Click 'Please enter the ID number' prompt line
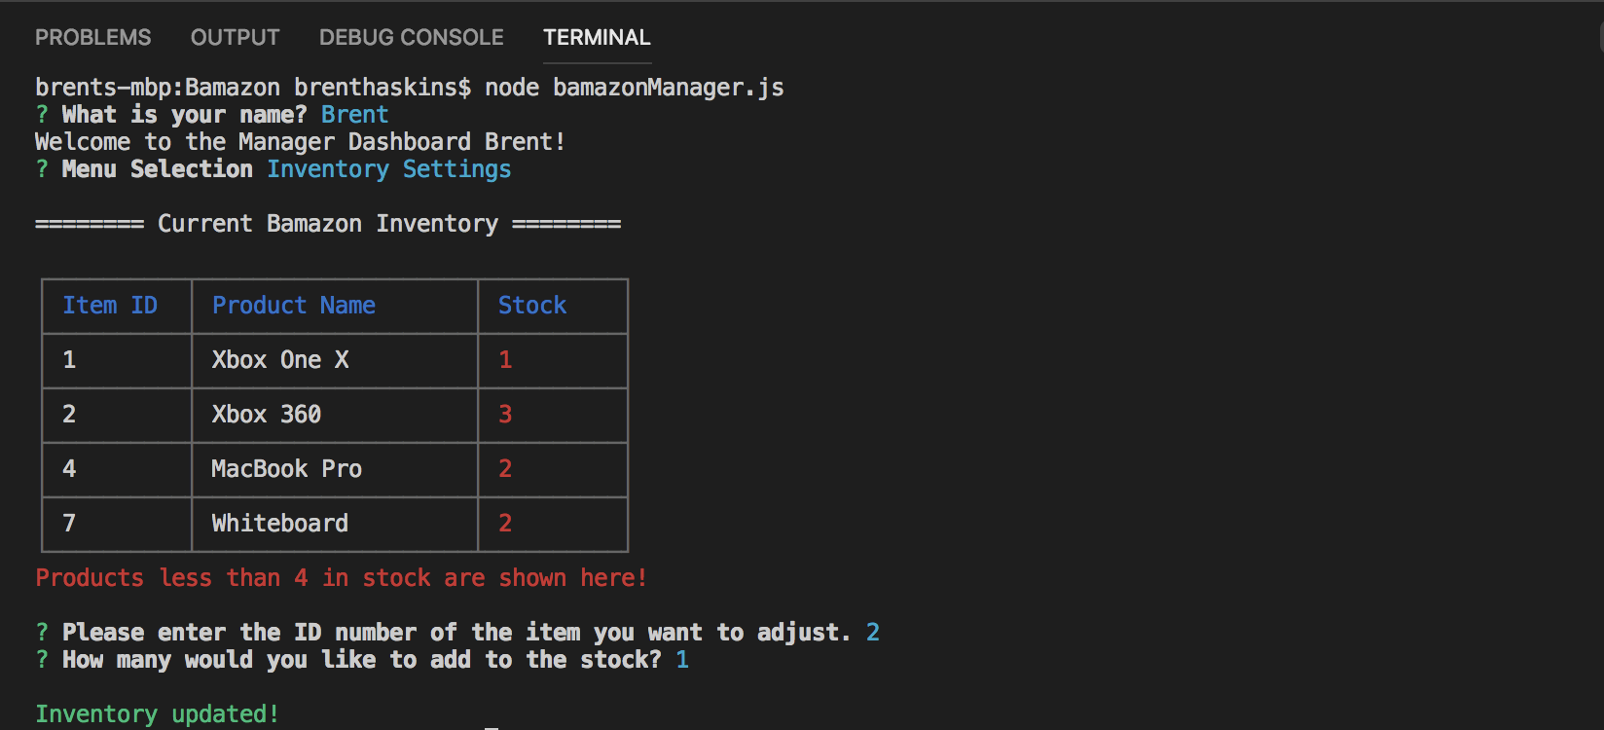This screenshot has height=730, width=1604. (x=457, y=633)
